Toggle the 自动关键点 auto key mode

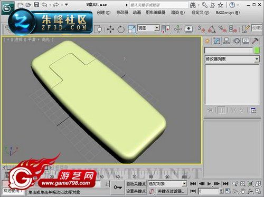pyautogui.click(x=136, y=184)
